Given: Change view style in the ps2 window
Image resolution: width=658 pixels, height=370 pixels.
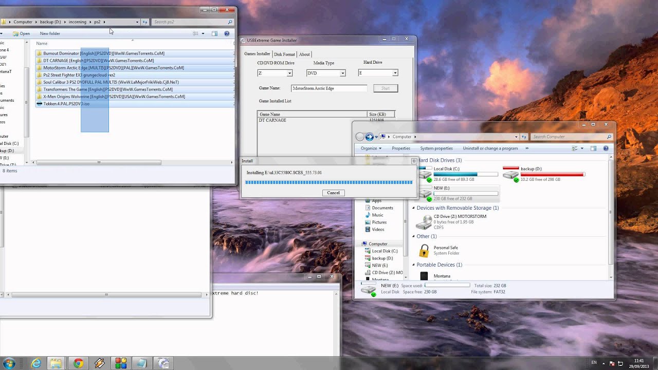Looking at the screenshot, I should (x=195, y=33).
